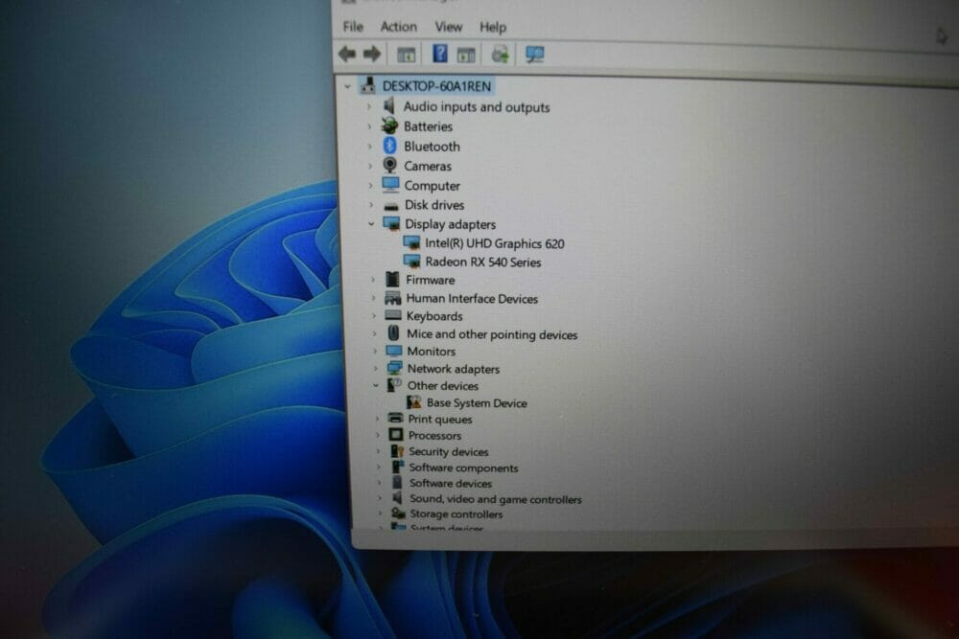
Task: Open the Action menu
Action: [x=398, y=26]
